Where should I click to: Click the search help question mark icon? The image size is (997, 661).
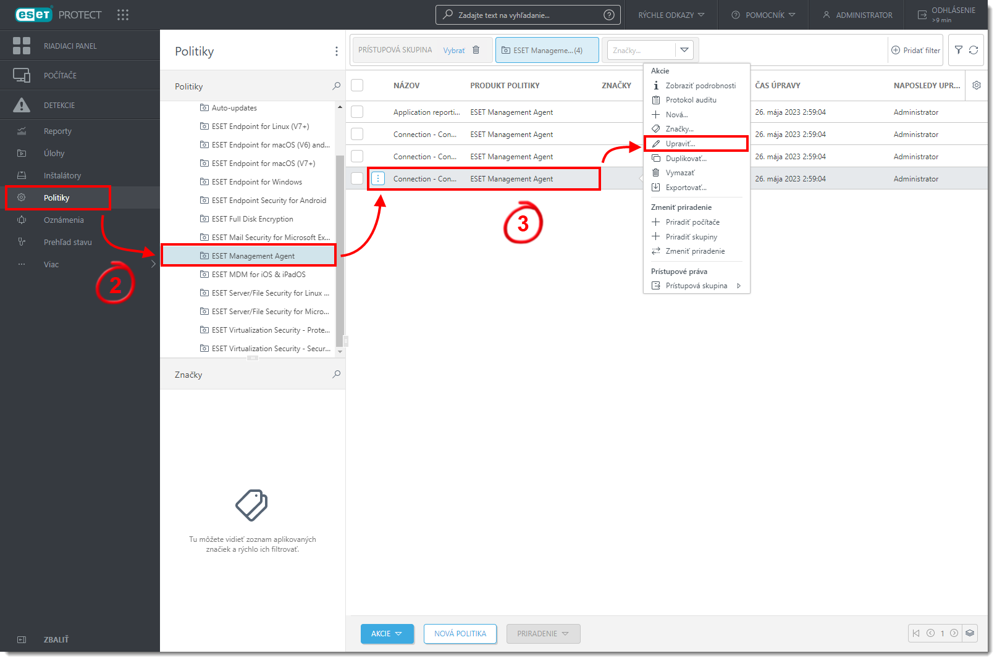point(608,15)
